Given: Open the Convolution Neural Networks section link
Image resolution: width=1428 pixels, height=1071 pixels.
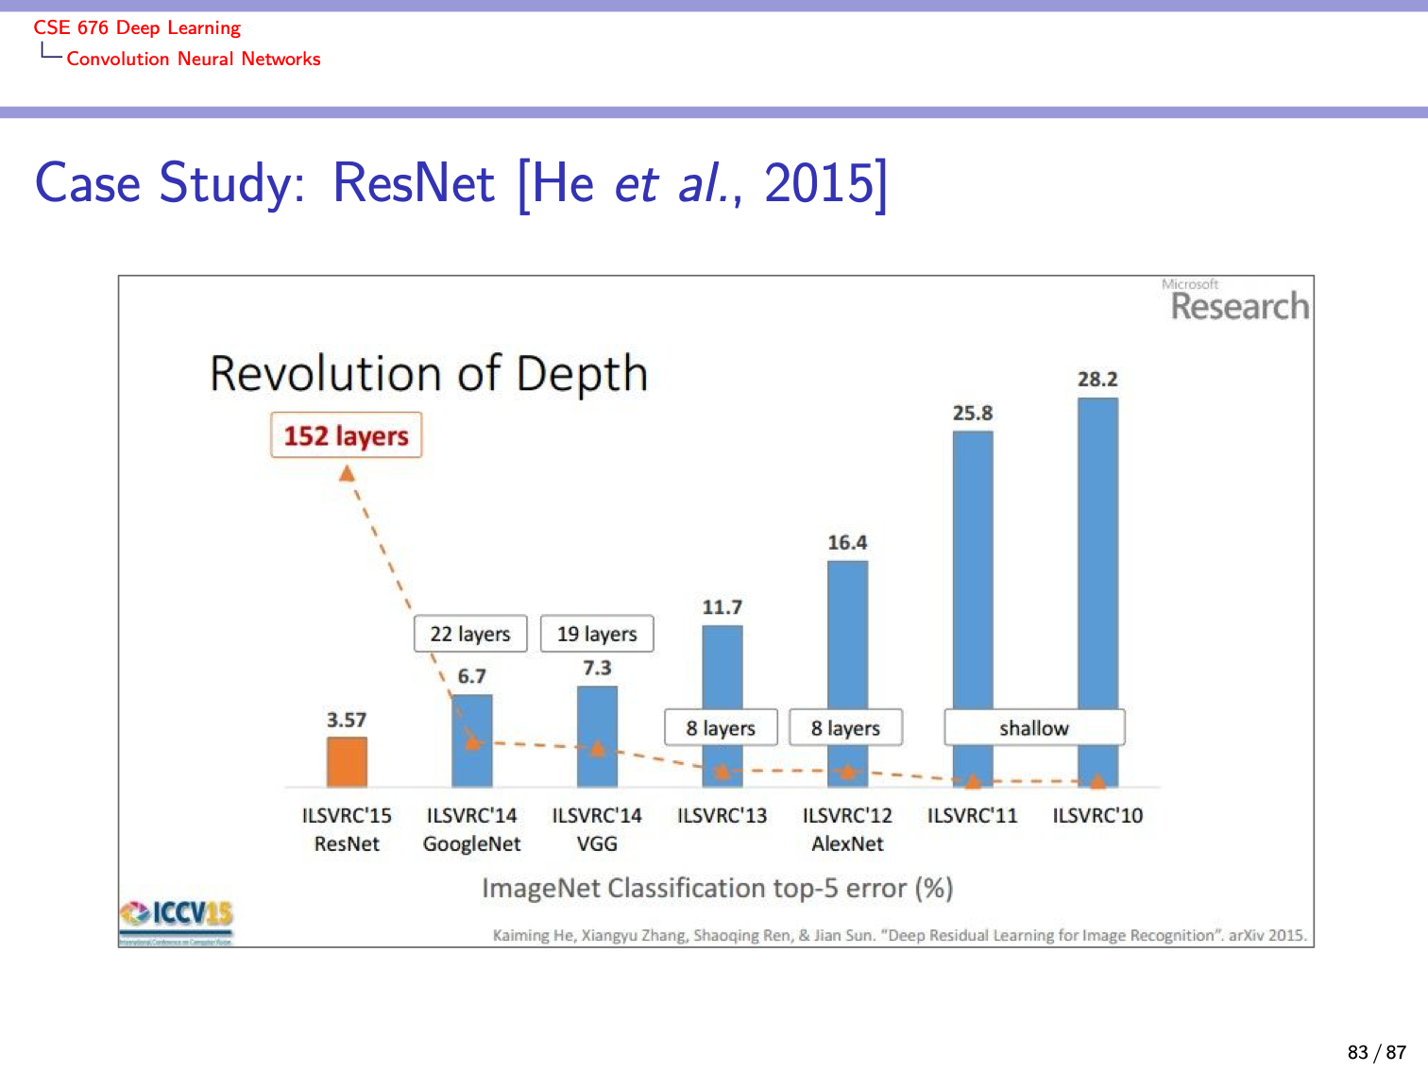Looking at the screenshot, I should (x=194, y=59).
